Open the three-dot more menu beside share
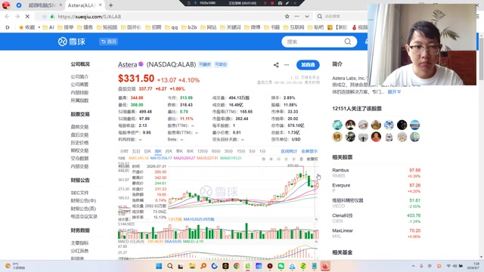The height and width of the screenshot is (272, 484). [x=287, y=65]
